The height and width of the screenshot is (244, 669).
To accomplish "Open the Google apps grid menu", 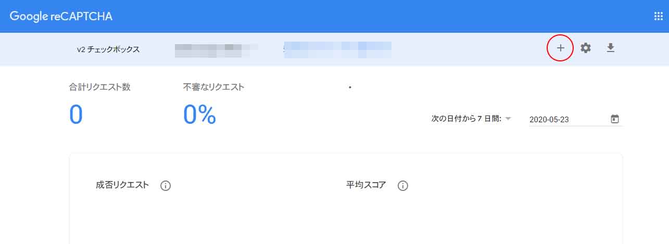I will (x=658, y=16).
